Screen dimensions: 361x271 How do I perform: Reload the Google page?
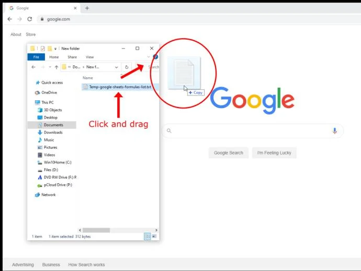click(x=30, y=19)
